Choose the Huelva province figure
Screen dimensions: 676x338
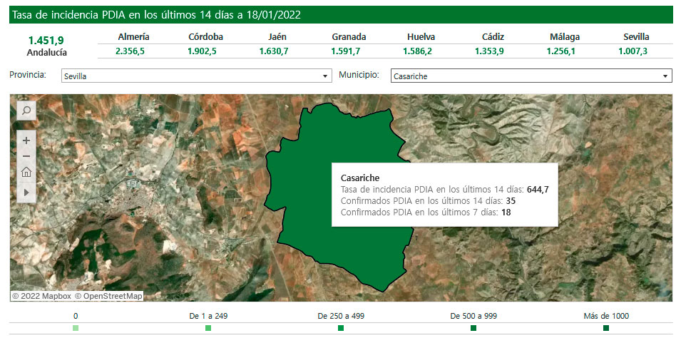[x=421, y=51]
